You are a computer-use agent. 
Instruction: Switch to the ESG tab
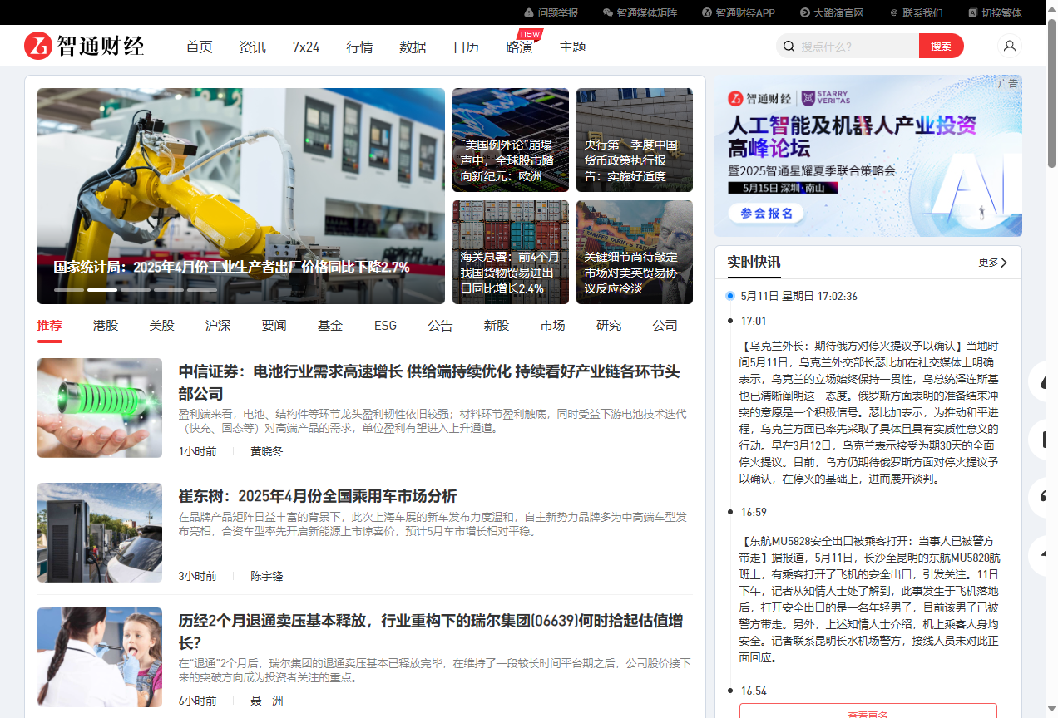pyautogui.click(x=385, y=326)
